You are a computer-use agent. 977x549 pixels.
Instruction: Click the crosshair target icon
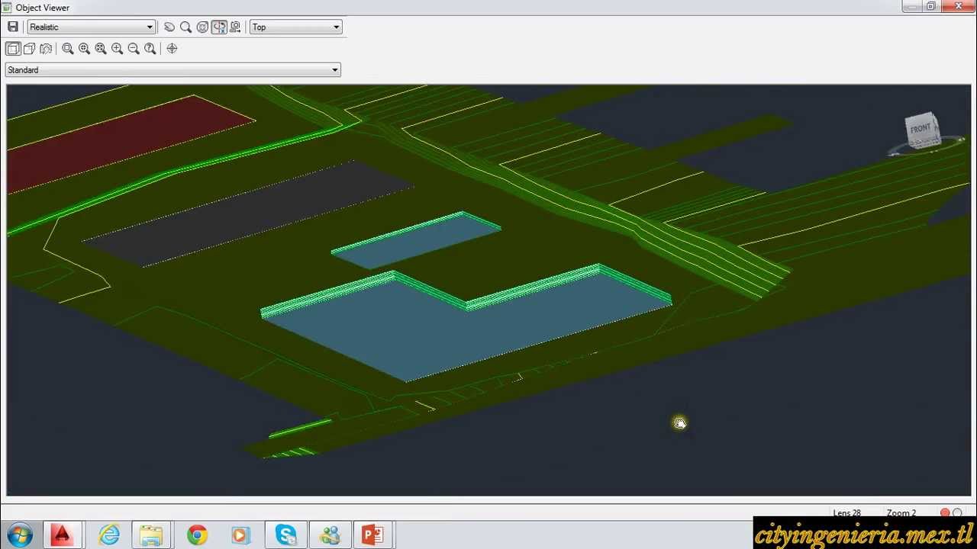point(172,48)
